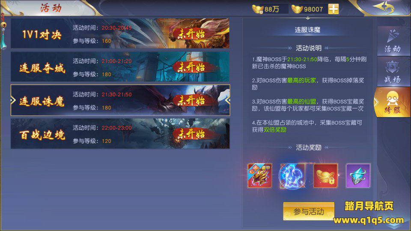Image resolution: width=411 pixels, height=231 pixels.
Task: Click 未开始 status on 连服诛魔 row
Action: click(x=191, y=101)
